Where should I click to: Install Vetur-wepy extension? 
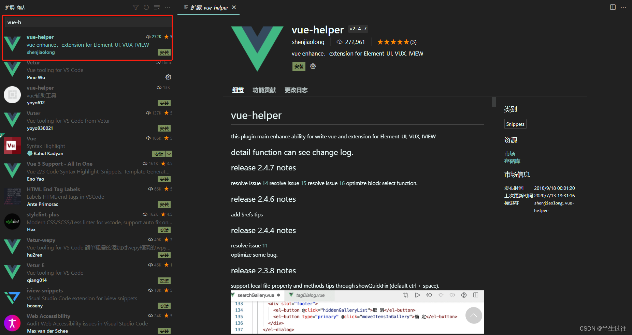pyautogui.click(x=164, y=255)
